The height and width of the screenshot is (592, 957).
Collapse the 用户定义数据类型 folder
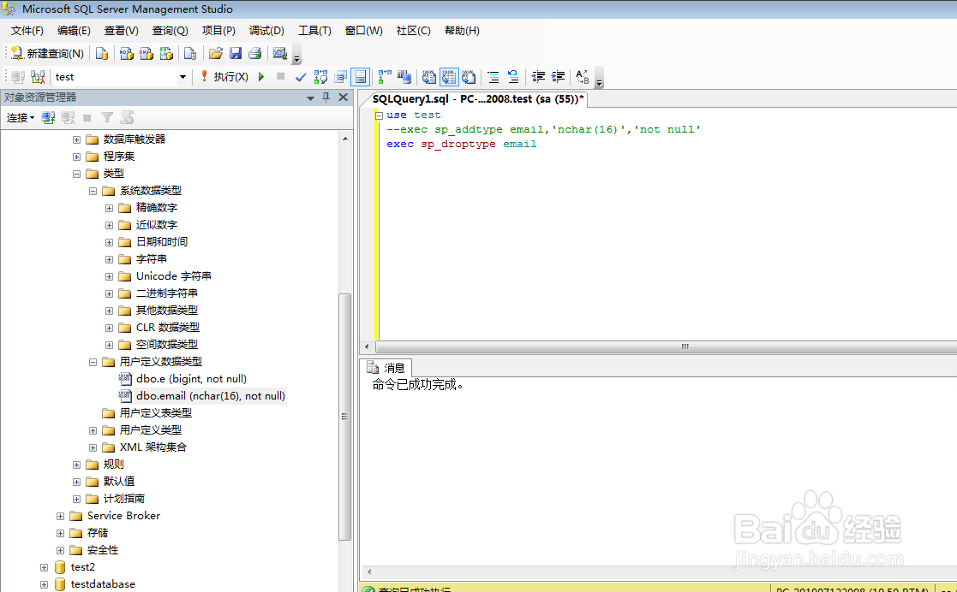pos(93,362)
